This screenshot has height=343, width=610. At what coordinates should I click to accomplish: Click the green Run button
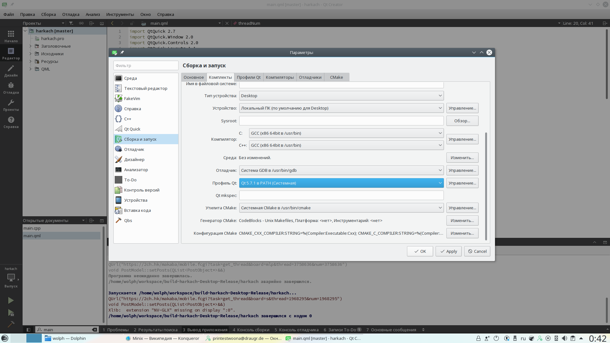11,300
